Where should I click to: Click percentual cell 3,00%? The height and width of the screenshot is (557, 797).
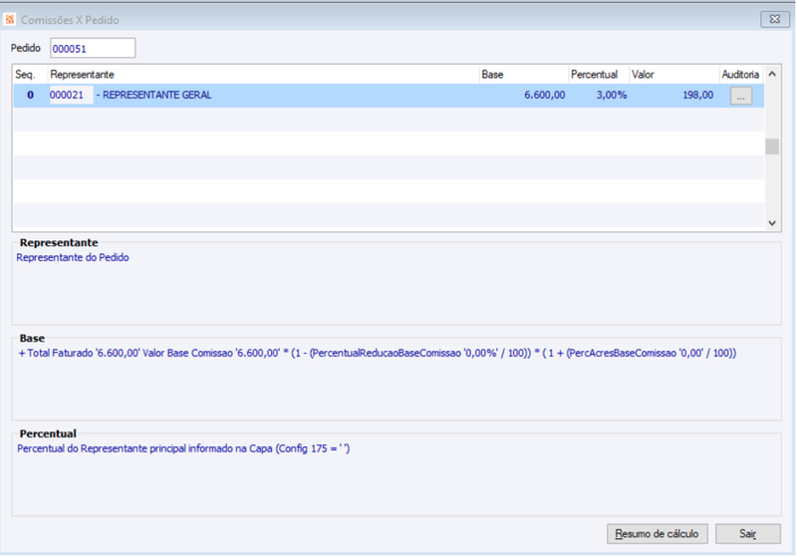[612, 95]
